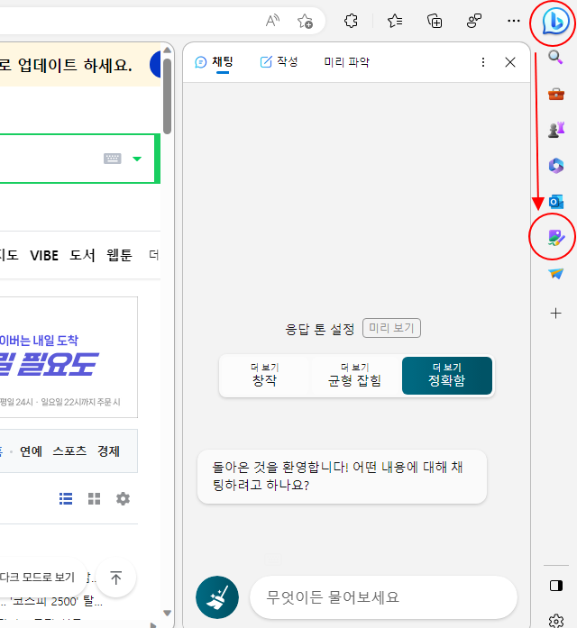Switch news to list view icon
577x628 pixels.
click(66, 498)
